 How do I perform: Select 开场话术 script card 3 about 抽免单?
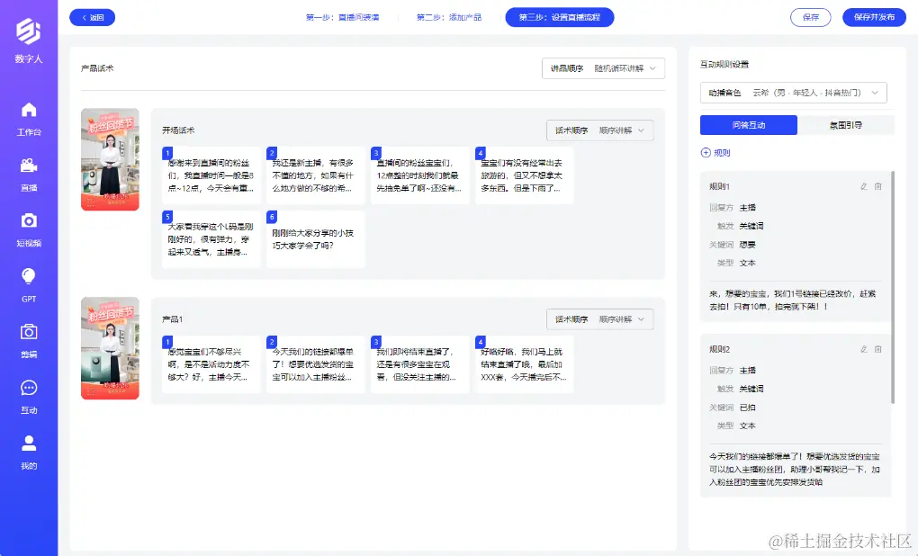[419, 175]
